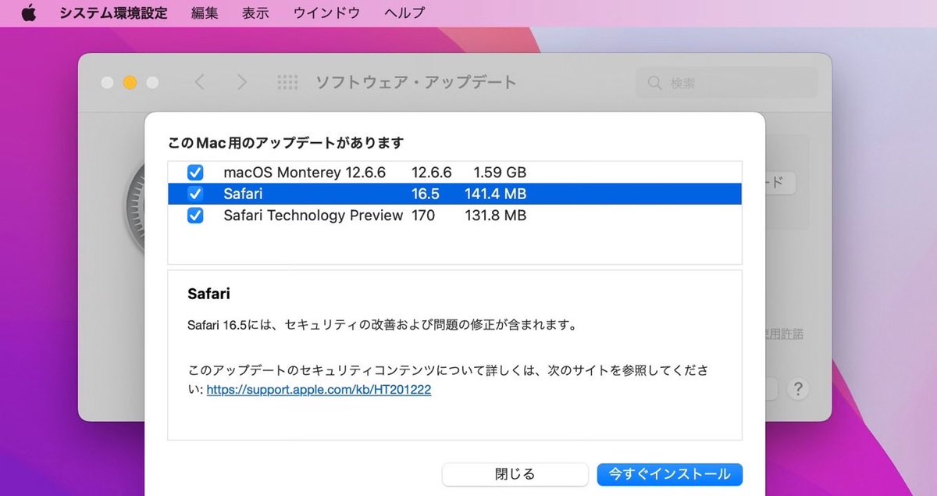Click 今すぐインストール button

point(669,474)
